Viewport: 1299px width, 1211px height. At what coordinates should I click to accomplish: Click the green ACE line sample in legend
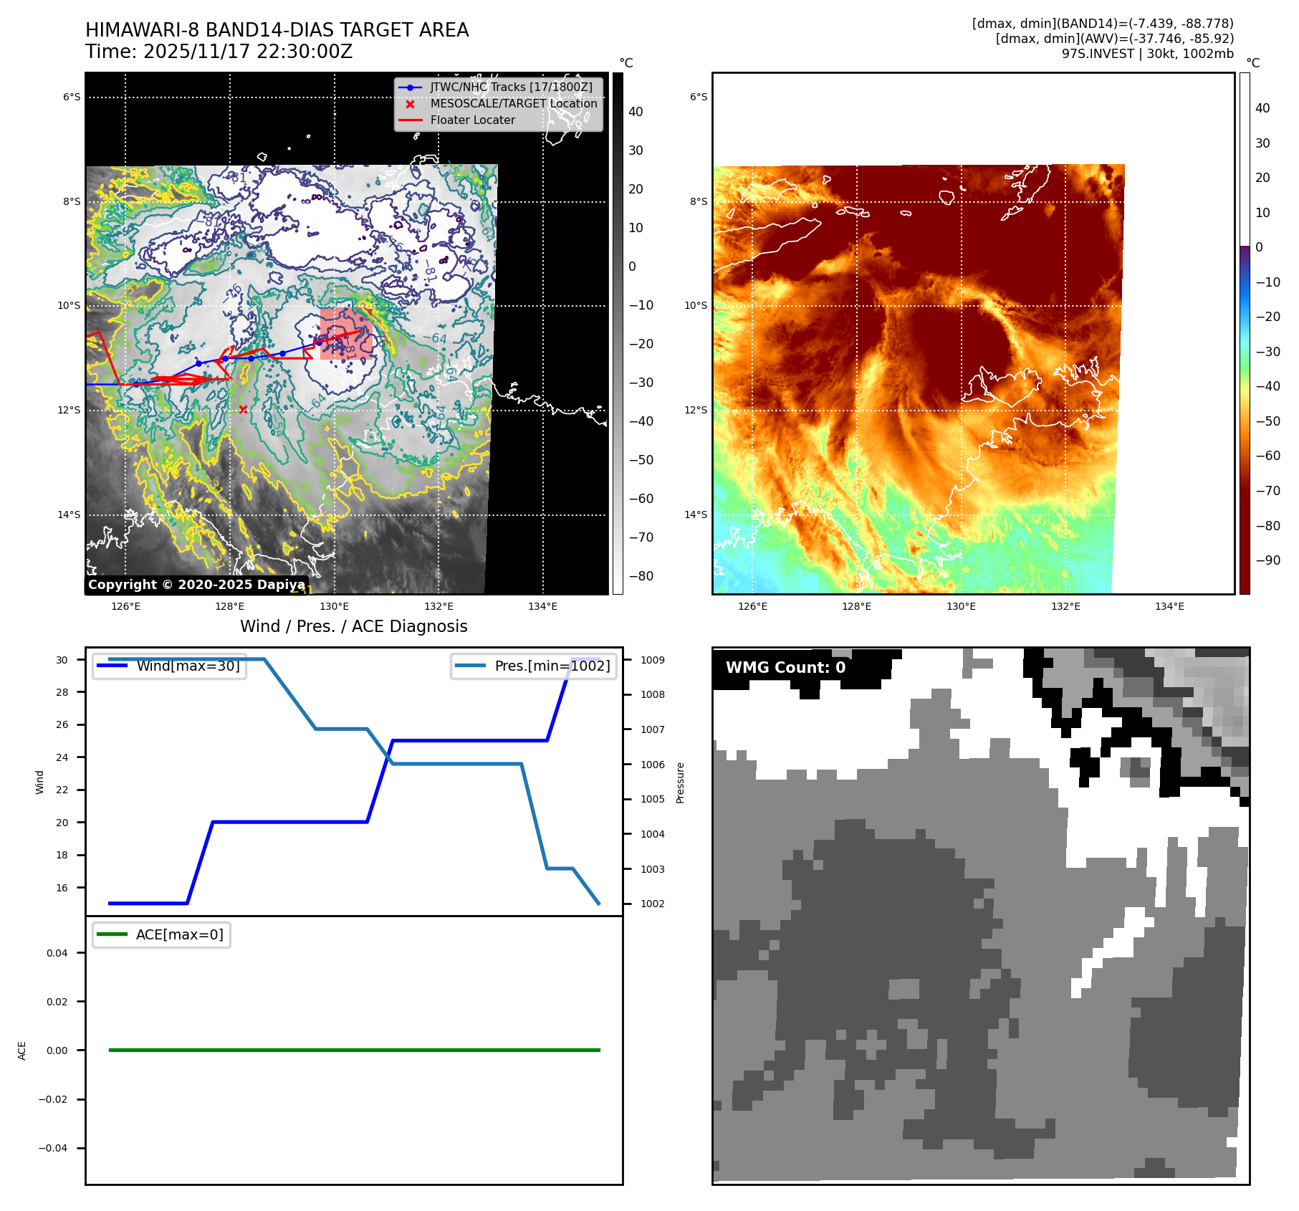coord(112,934)
